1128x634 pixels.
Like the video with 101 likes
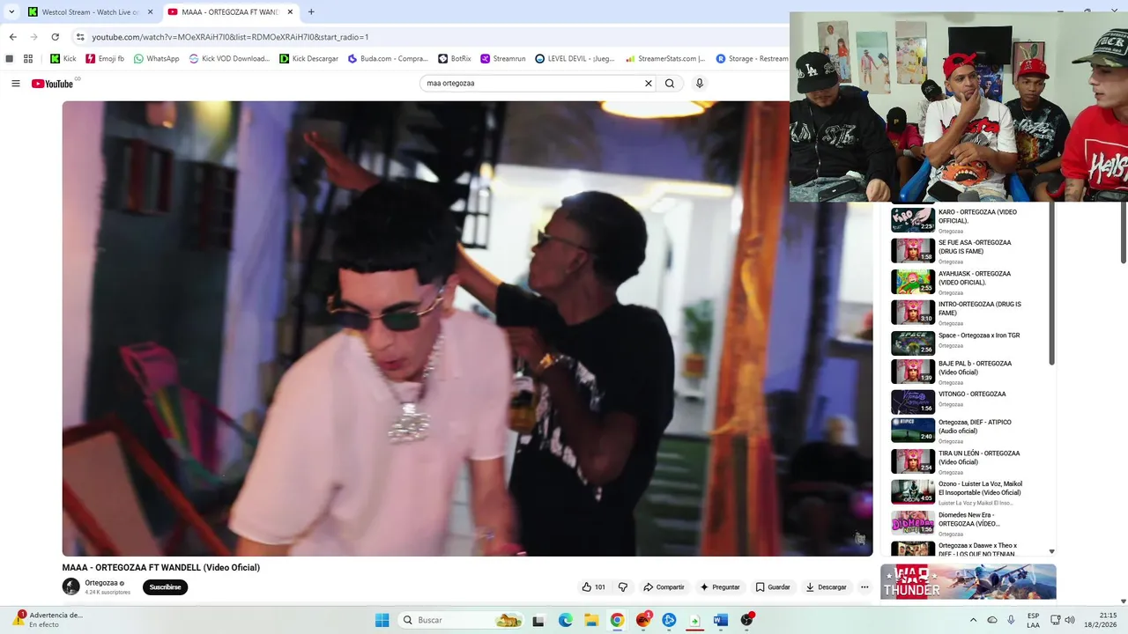593,587
